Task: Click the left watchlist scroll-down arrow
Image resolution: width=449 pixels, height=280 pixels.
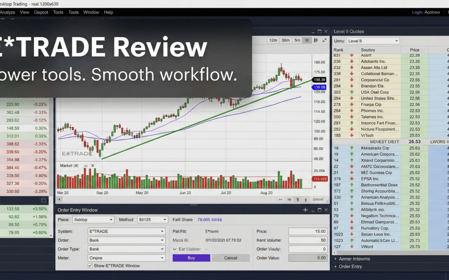Action: pos(51,236)
